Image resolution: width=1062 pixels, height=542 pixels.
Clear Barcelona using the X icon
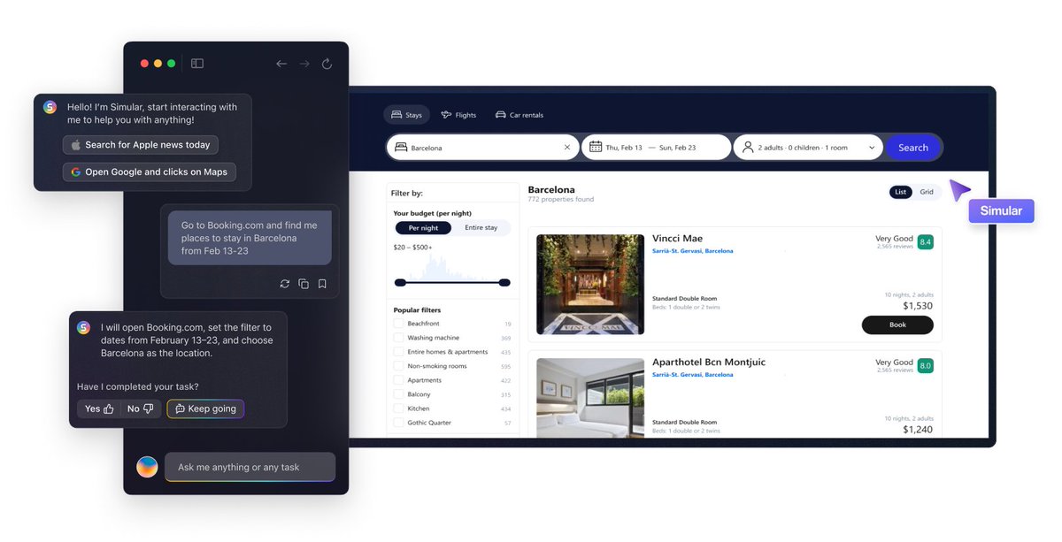point(567,147)
